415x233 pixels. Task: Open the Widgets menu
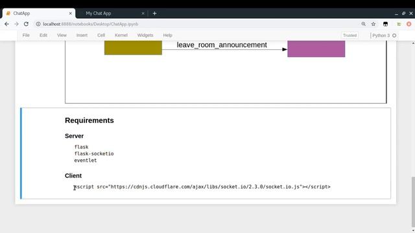(x=145, y=35)
